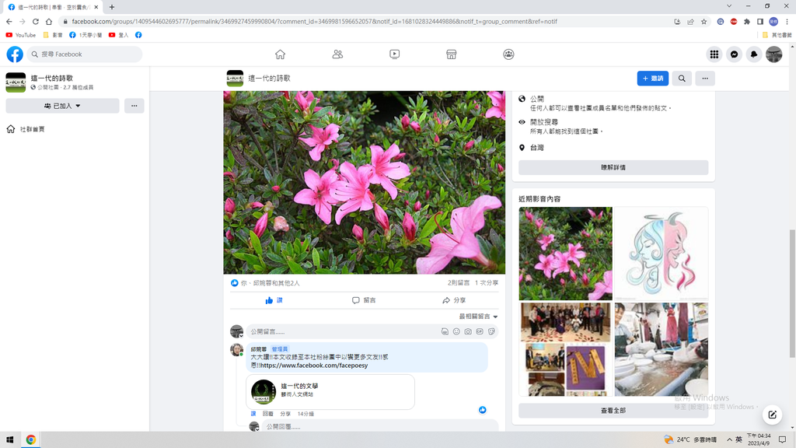Click the camera icon to attach photo
This screenshot has width=796, height=448.
coord(468,331)
